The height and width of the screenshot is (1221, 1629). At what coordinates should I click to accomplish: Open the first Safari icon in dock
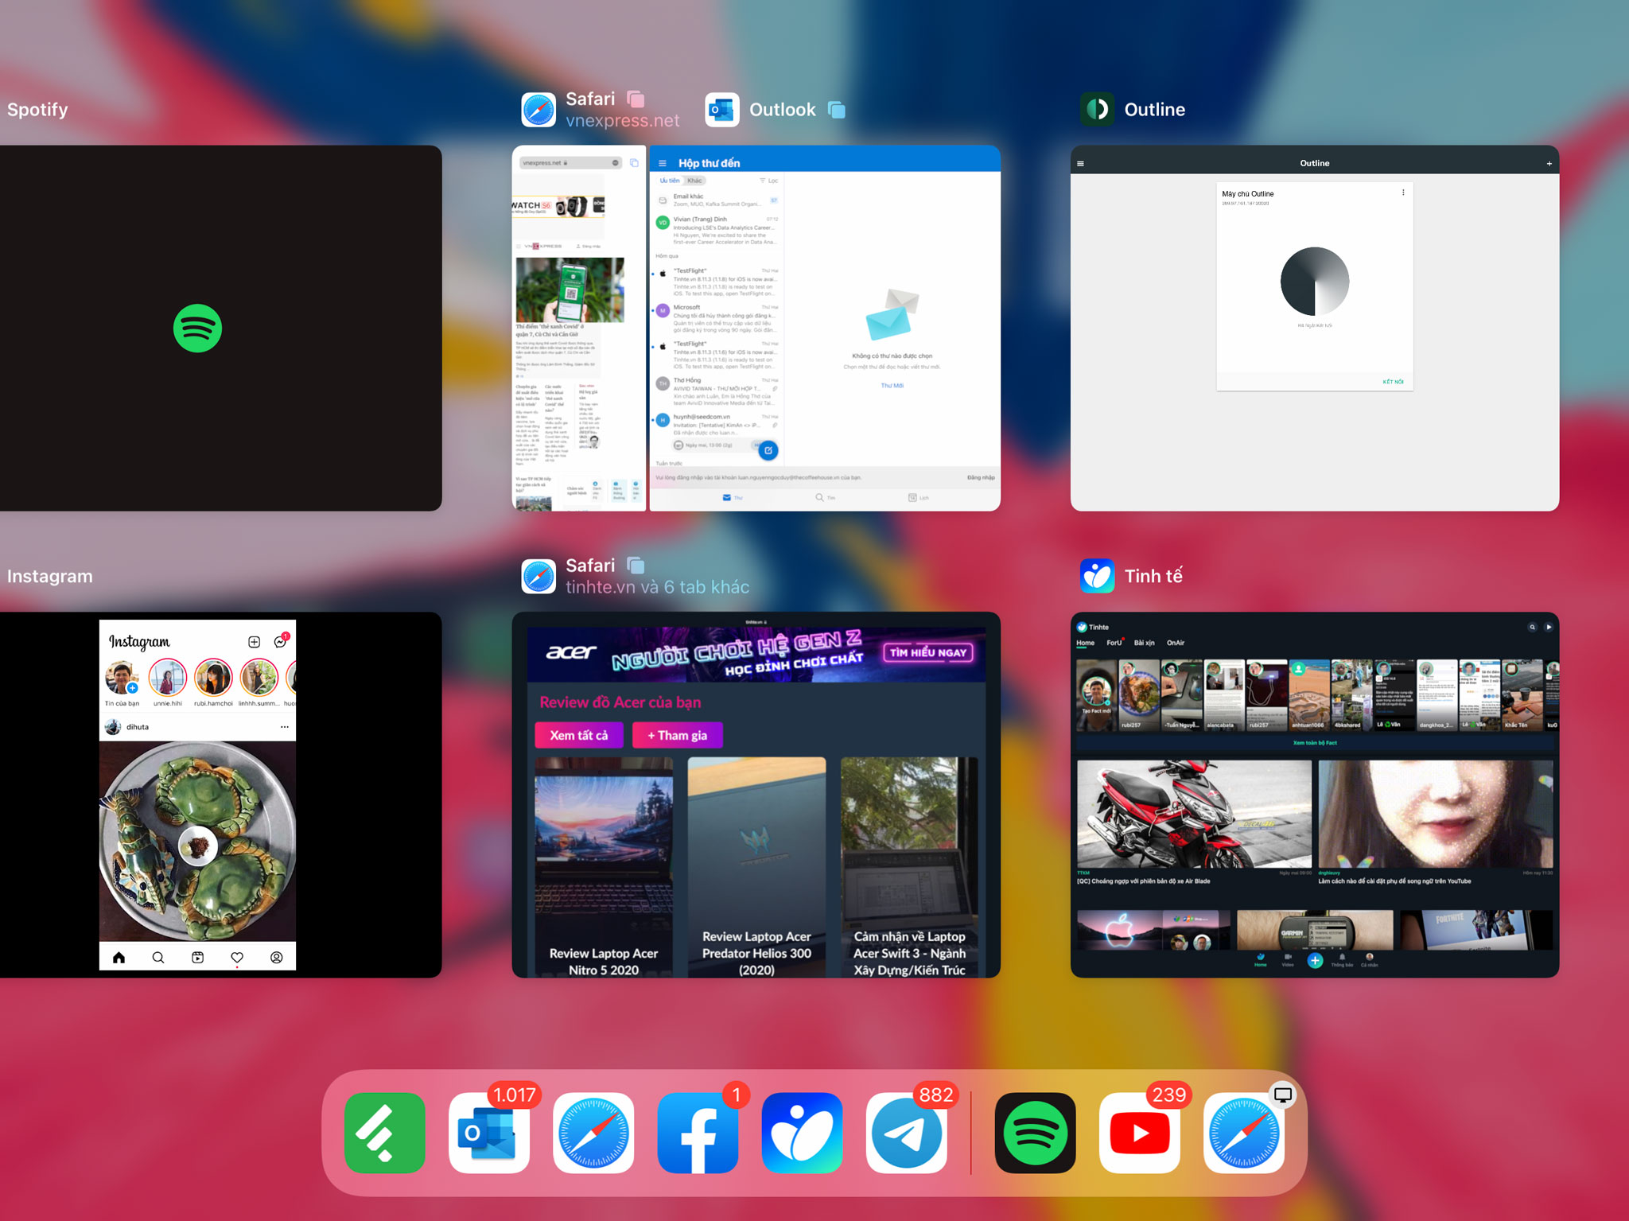click(593, 1132)
